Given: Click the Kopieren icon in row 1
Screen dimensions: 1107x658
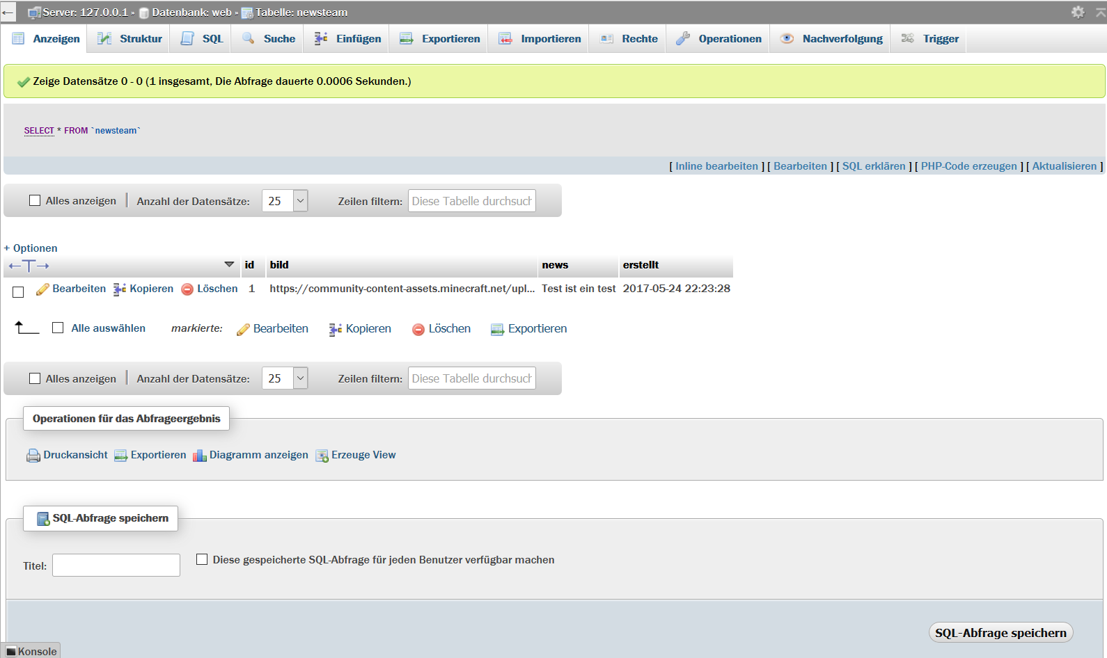Looking at the screenshot, I should 120,289.
